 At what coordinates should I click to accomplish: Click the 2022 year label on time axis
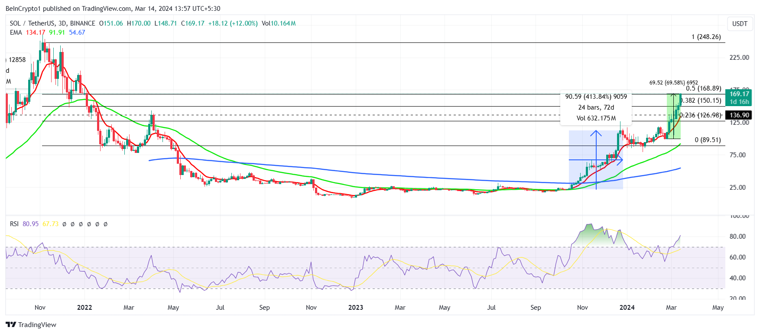pos(84,308)
